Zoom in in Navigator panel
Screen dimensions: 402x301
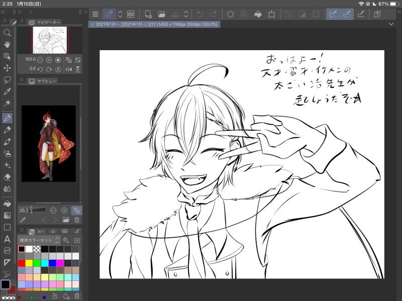click(x=49, y=60)
